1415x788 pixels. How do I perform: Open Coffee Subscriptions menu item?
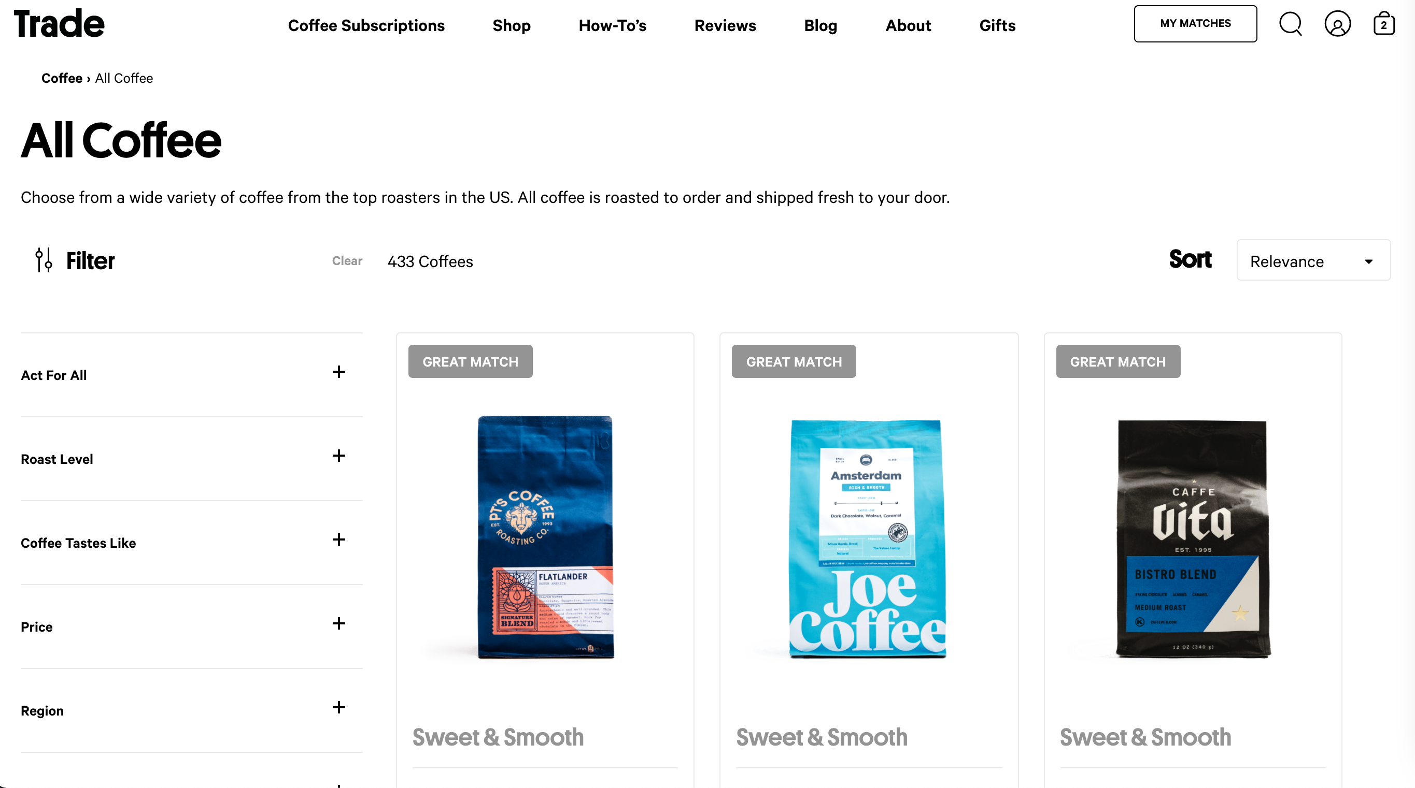coord(366,25)
